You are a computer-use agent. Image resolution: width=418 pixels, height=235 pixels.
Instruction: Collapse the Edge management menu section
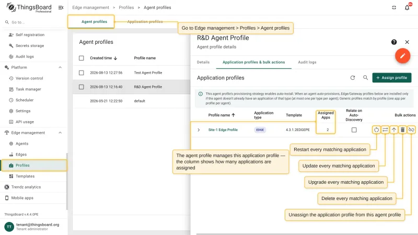[x=60, y=133]
